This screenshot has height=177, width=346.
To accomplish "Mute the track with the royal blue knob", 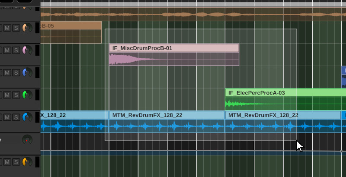I will coord(7,73).
